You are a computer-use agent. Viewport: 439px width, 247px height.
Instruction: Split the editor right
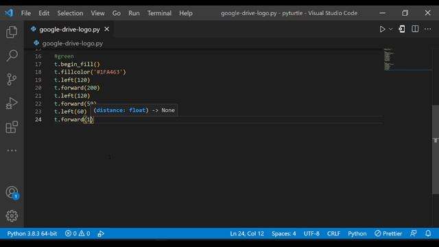415,29
